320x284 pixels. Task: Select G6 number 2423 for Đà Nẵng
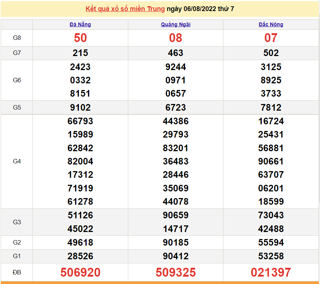pyautogui.click(x=80, y=67)
